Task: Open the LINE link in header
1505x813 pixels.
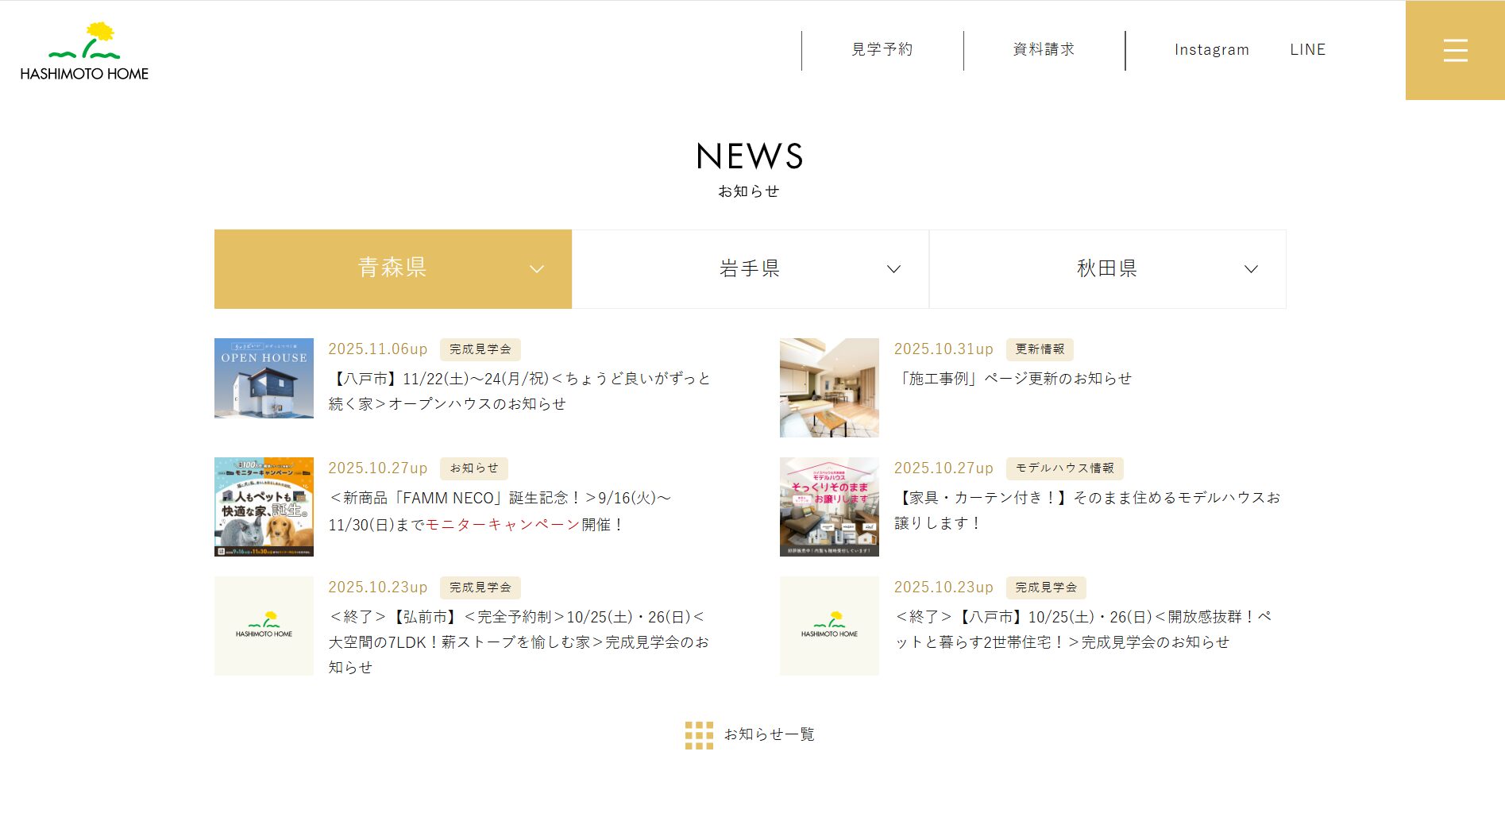Action: click(x=1307, y=50)
